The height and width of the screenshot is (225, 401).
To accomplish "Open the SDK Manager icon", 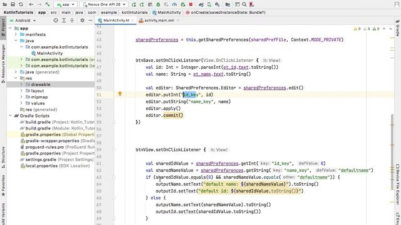I will [x=217, y=4].
